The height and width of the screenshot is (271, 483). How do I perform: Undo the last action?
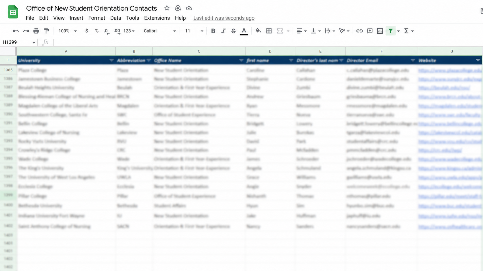[16, 31]
